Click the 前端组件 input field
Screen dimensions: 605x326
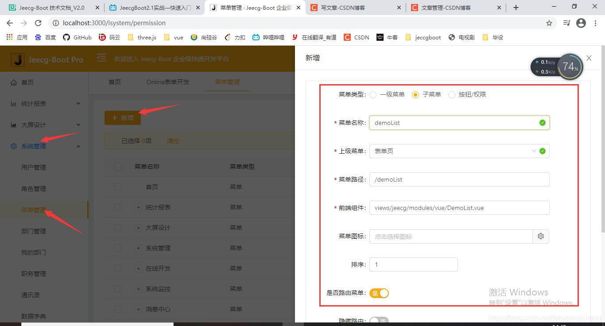click(x=459, y=208)
